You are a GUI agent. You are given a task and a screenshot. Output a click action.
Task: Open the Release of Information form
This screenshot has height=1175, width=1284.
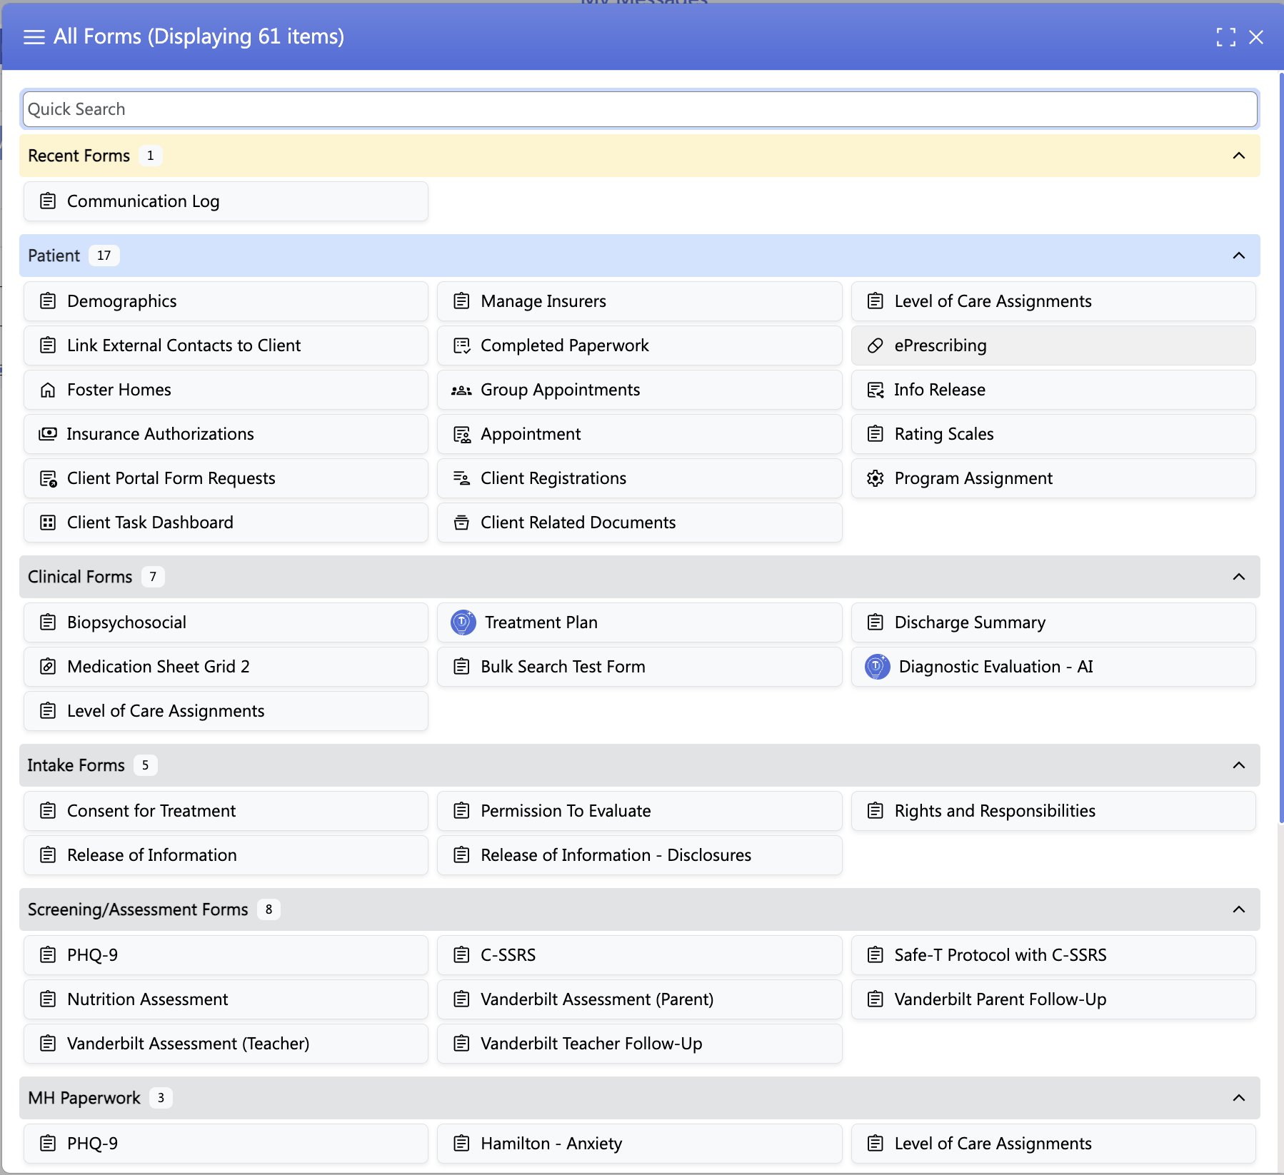[x=226, y=855]
